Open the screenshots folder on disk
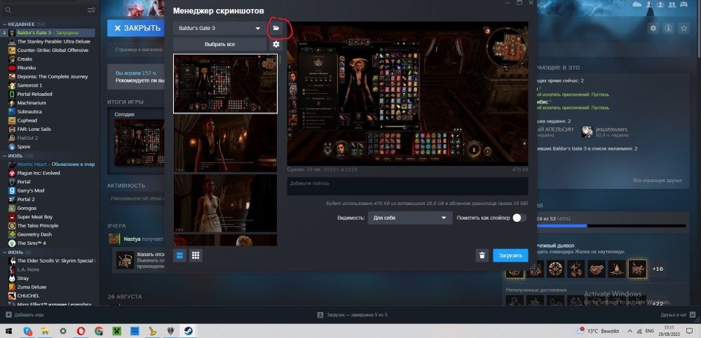 point(276,28)
